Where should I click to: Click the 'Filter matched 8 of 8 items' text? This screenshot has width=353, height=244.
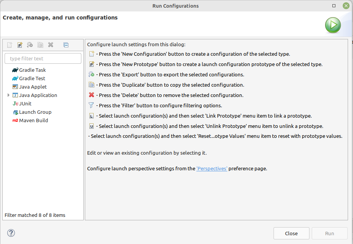[x=35, y=215]
